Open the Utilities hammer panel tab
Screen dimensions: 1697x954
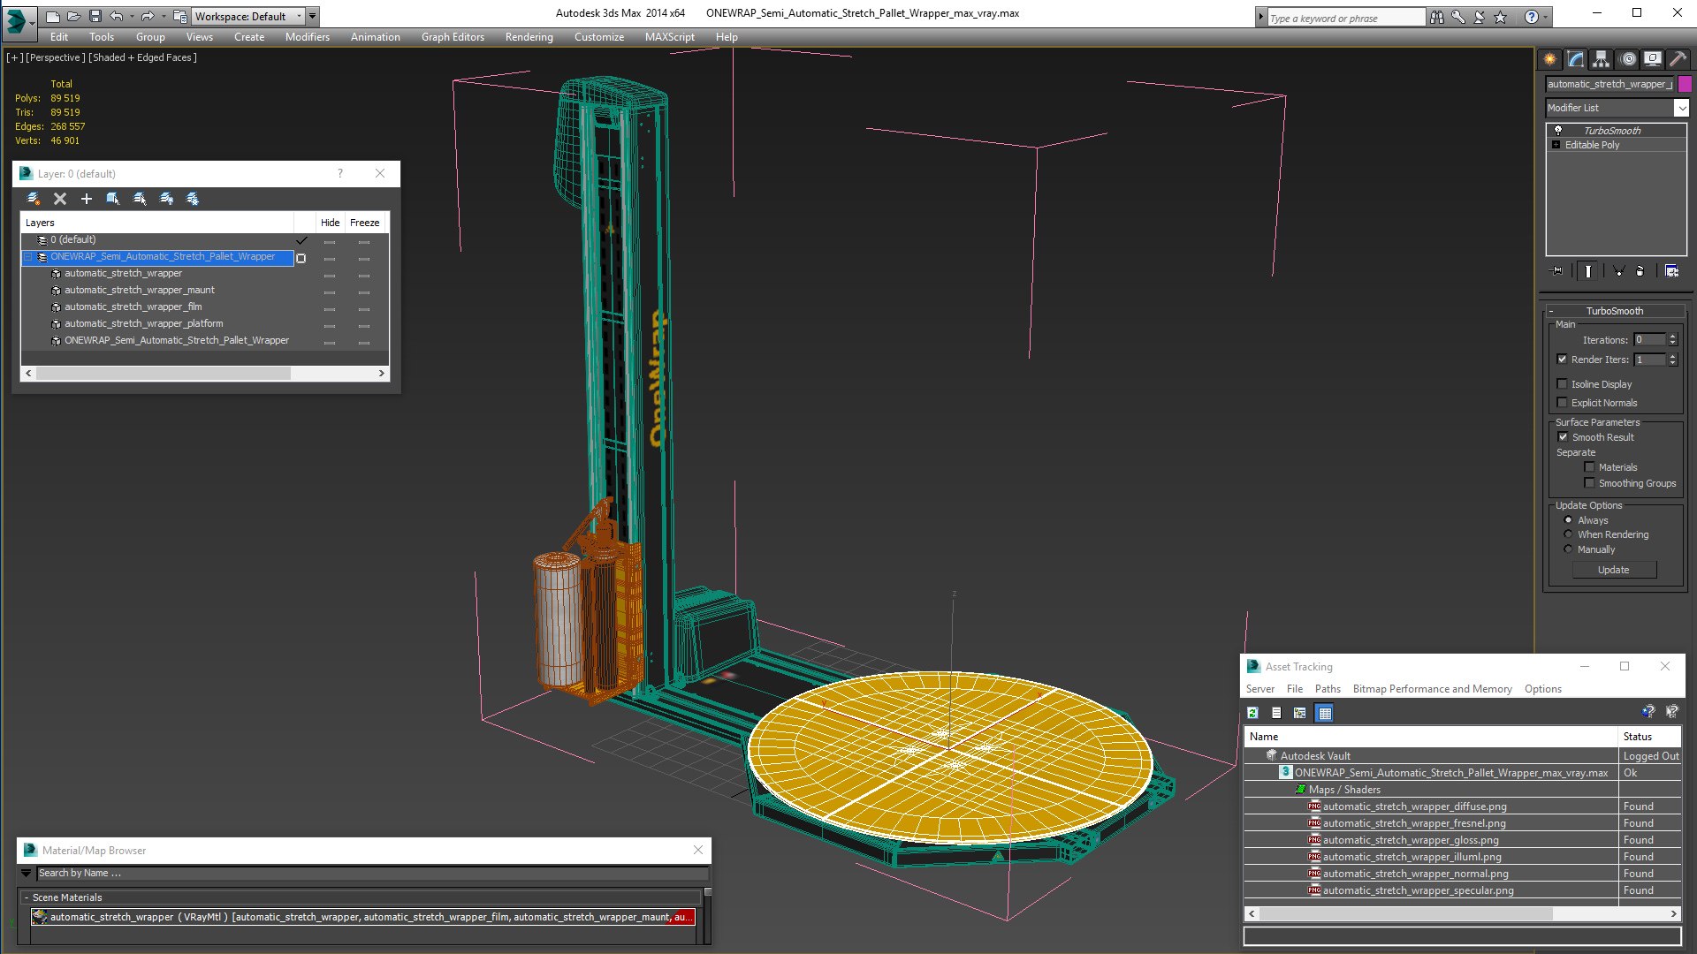1678,59
